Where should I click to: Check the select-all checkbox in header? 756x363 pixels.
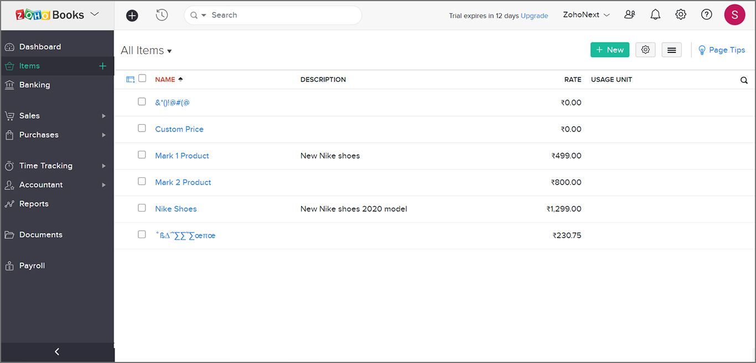tap(142, 78)
